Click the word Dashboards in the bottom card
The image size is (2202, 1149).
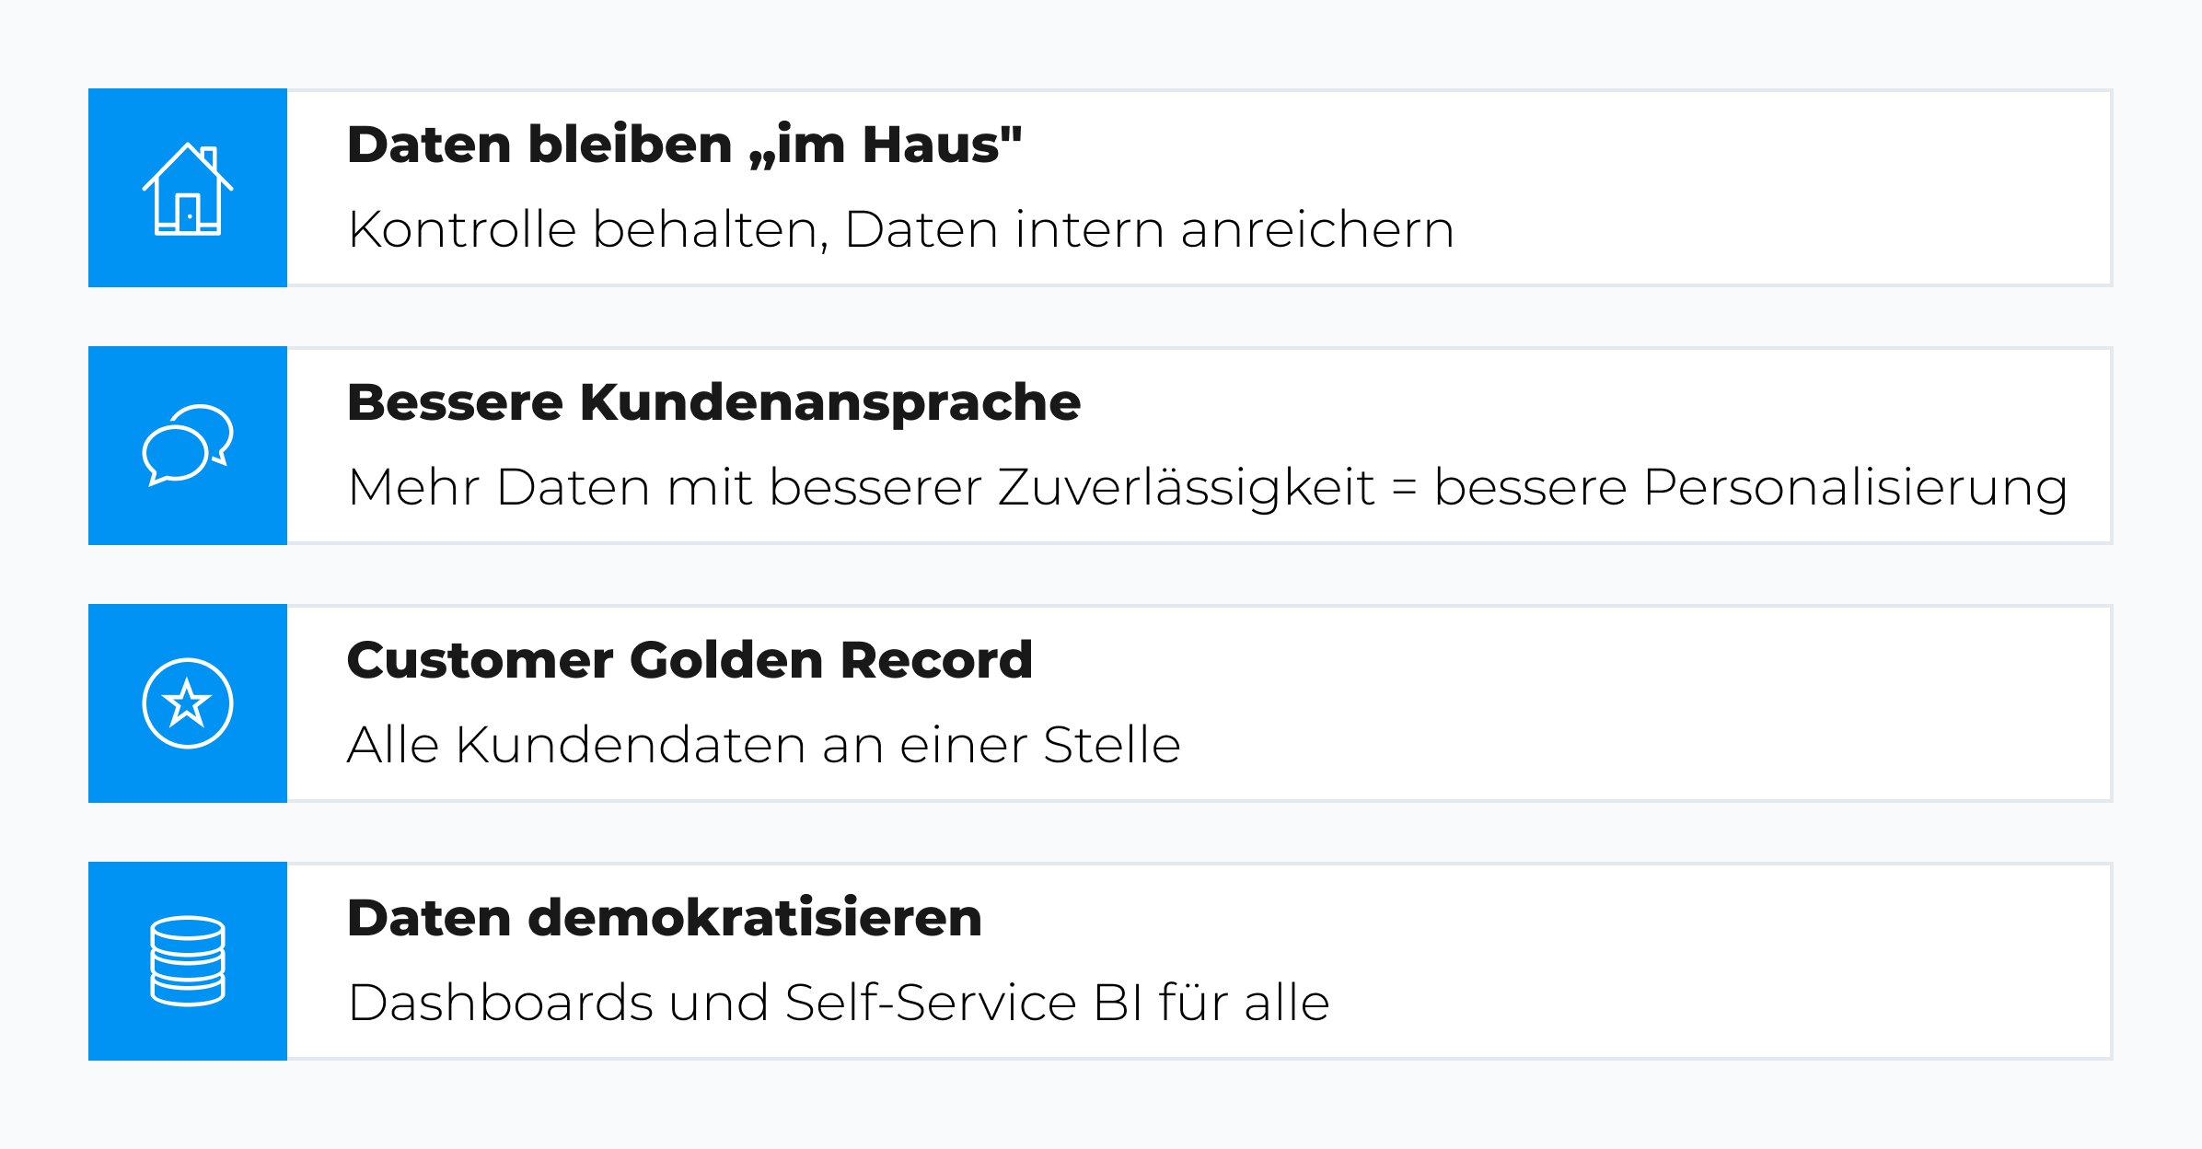click(501, 1003)
